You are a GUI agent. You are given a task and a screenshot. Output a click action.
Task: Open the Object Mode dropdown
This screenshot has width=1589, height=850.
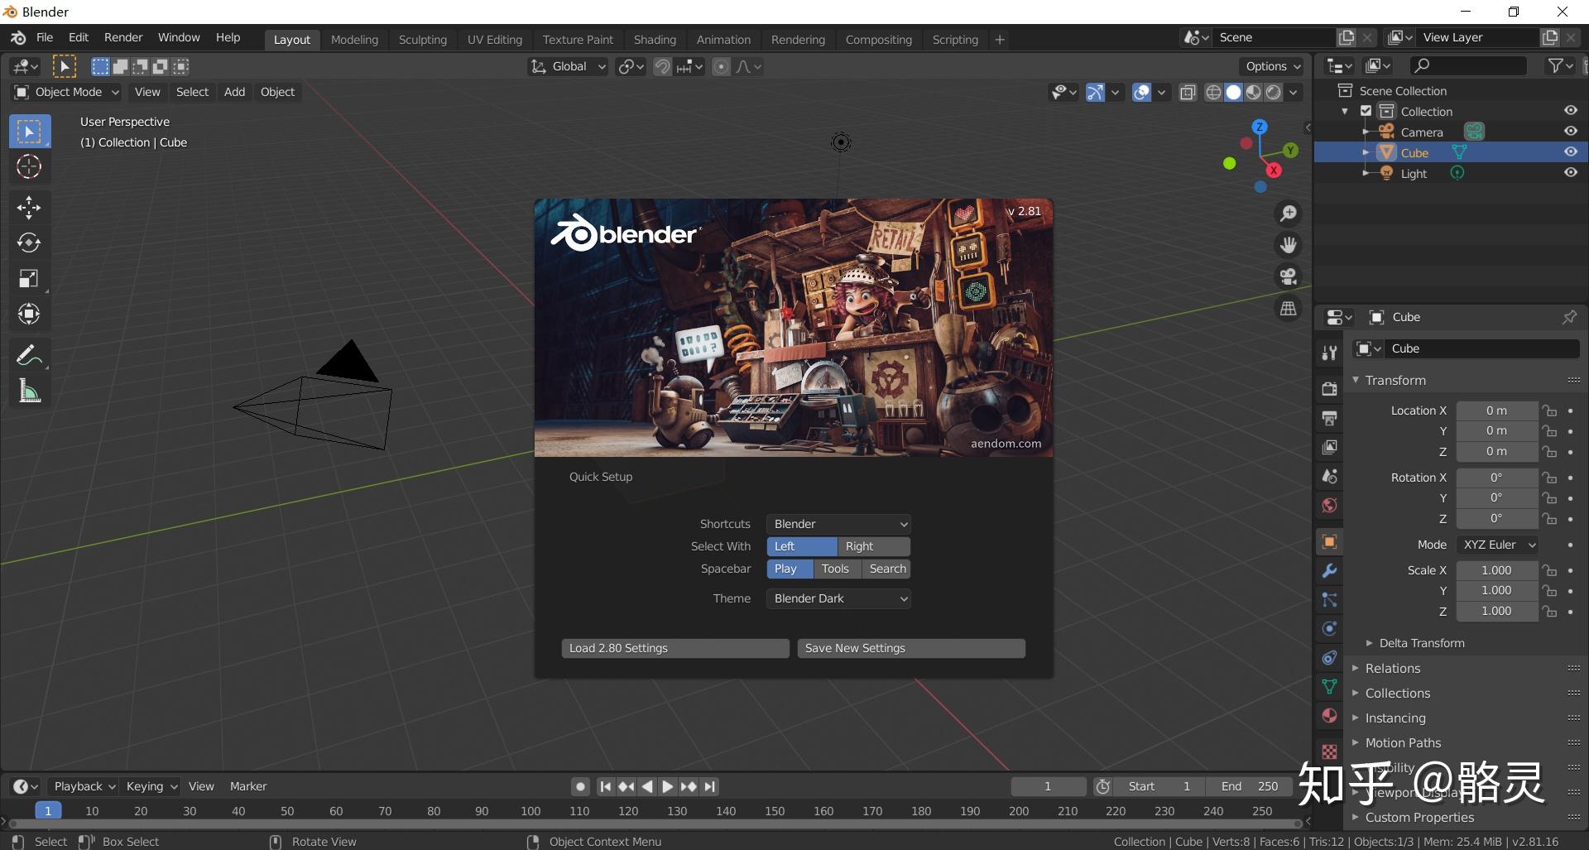(x=67, y=92)
